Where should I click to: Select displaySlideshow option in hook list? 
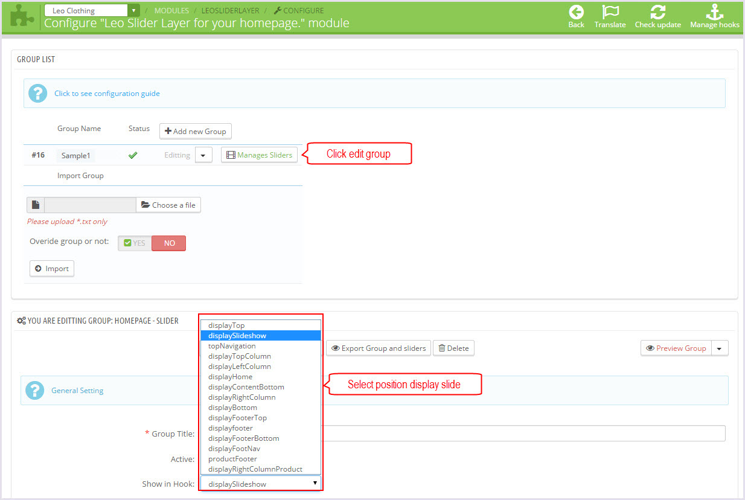point(261,336)
